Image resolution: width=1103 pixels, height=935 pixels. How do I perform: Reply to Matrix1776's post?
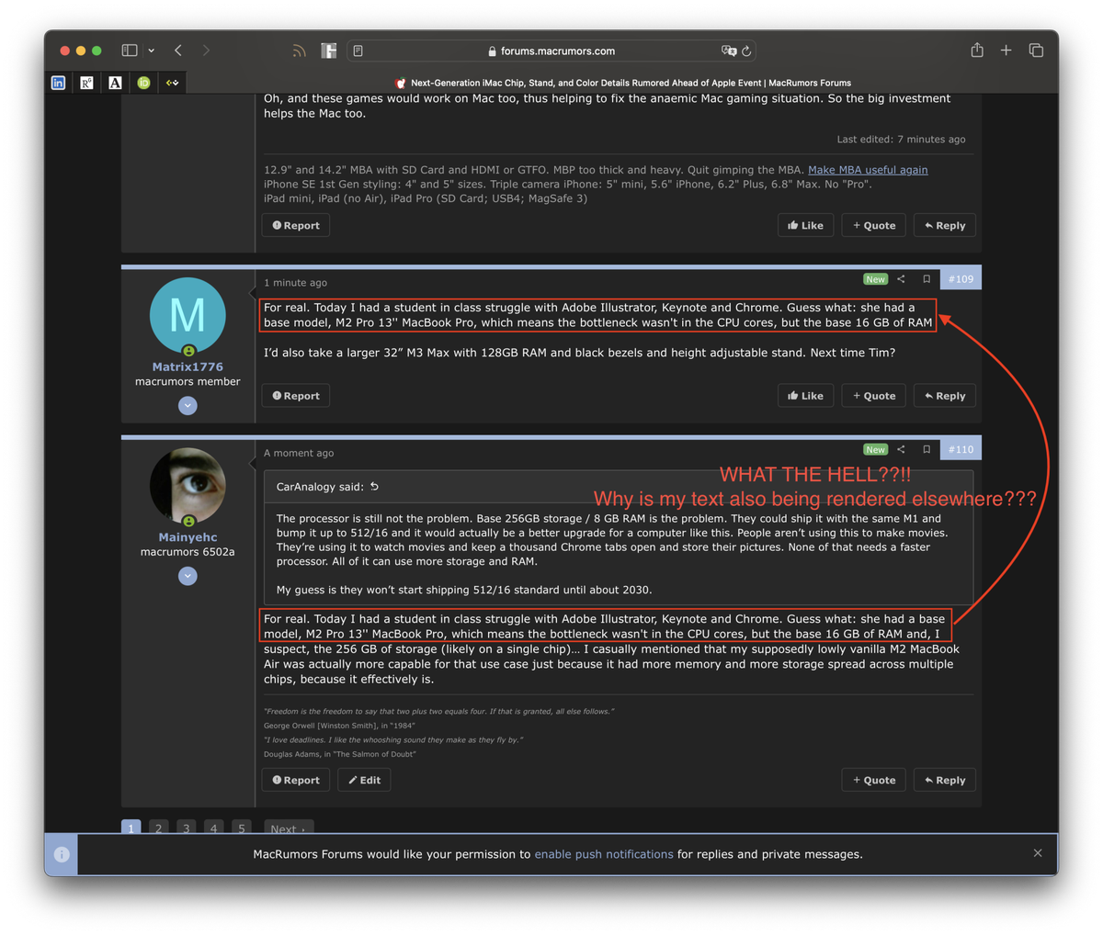945,396
